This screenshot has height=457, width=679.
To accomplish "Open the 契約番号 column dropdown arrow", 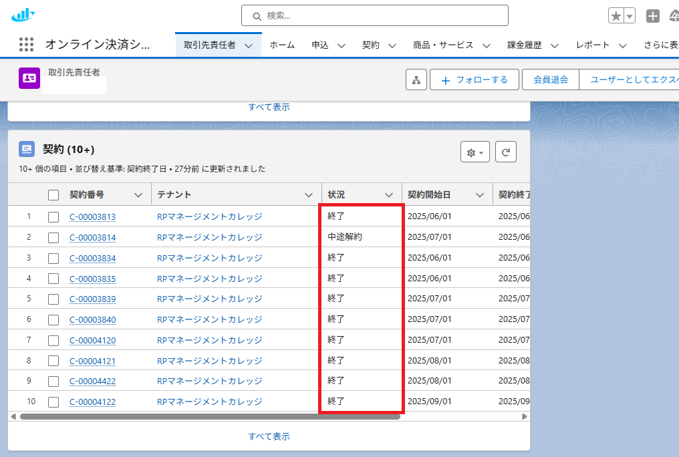I will (x=138, y=195).
